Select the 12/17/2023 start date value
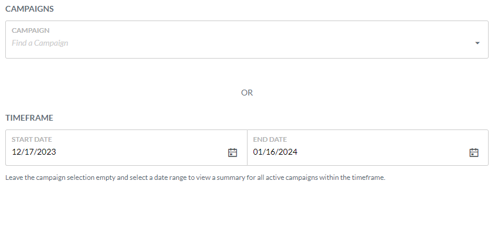498x232 pixels. (34, 152)
